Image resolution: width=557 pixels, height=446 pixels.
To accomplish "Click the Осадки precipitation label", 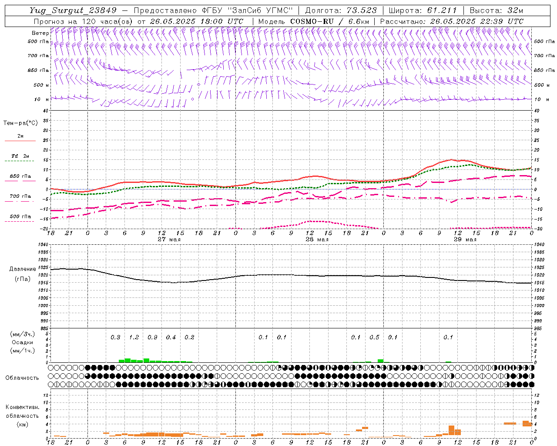I will click(22, 342).
